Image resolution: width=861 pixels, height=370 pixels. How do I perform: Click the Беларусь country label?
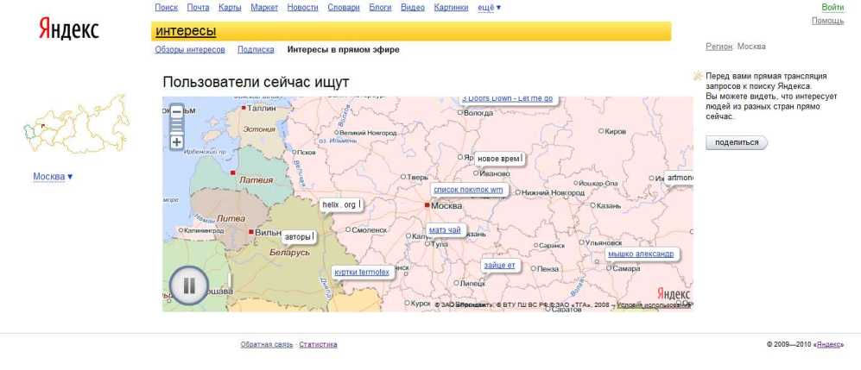point(290,252)
